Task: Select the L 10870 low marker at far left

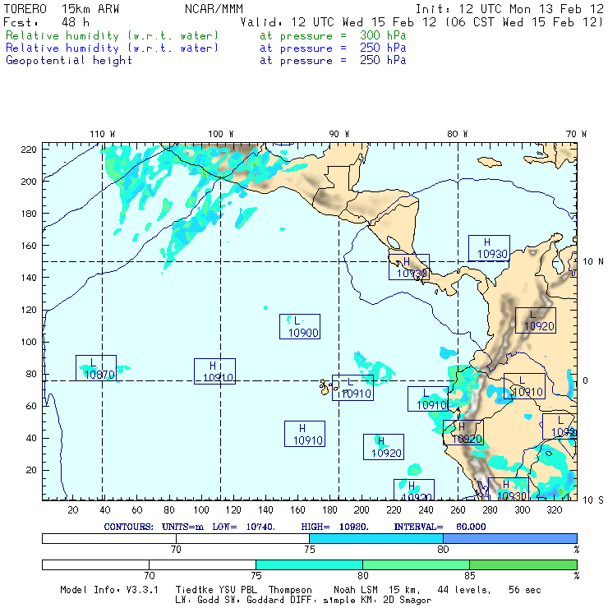Action: pos(96,368)
